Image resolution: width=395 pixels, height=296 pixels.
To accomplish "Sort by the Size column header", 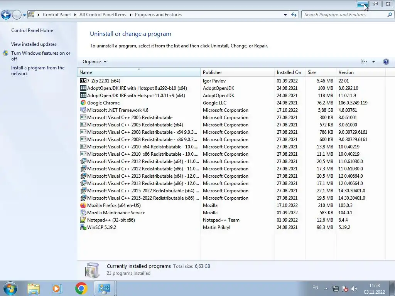I will (x=321, y=72).
